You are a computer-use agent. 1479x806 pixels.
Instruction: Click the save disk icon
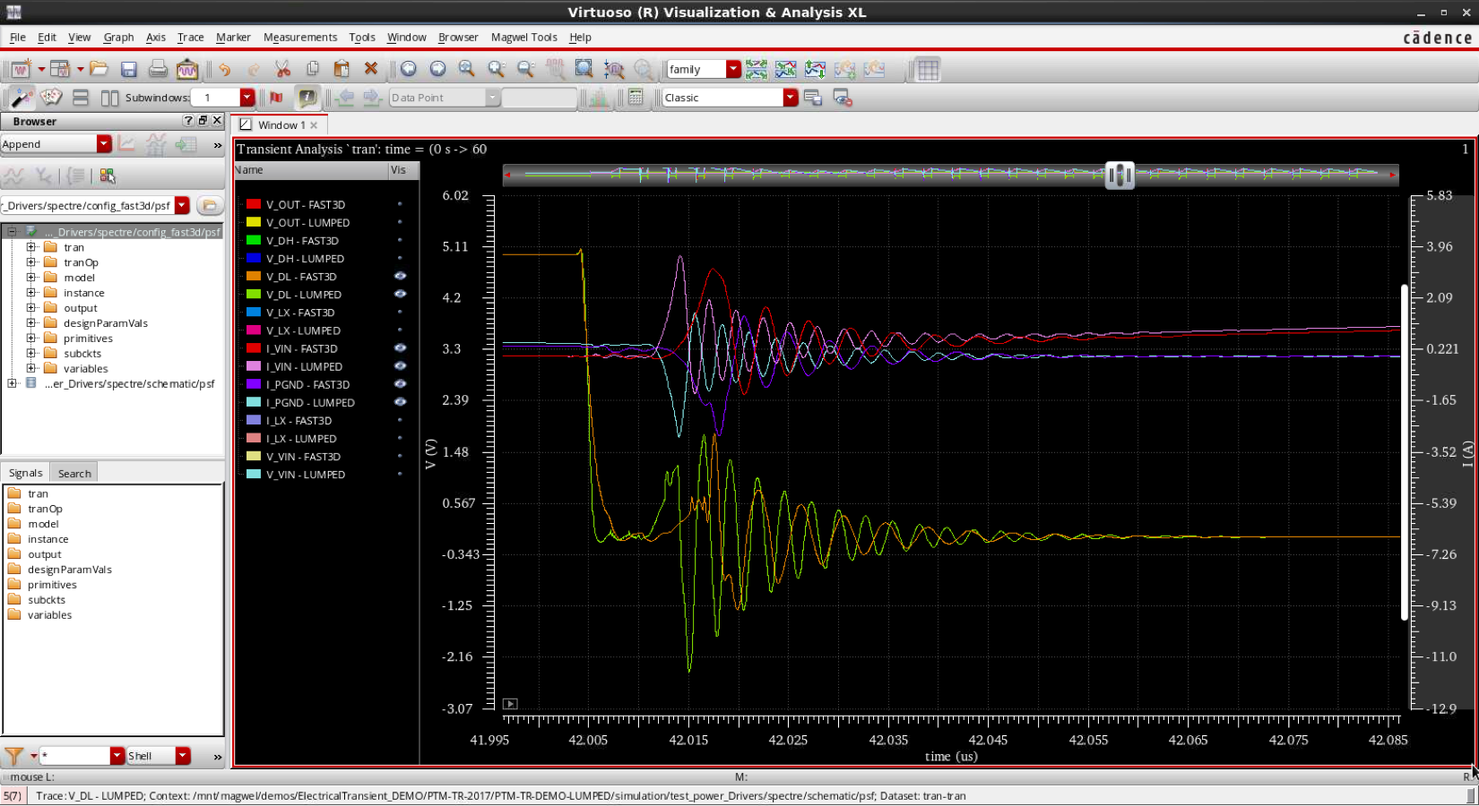coord(128,69)
